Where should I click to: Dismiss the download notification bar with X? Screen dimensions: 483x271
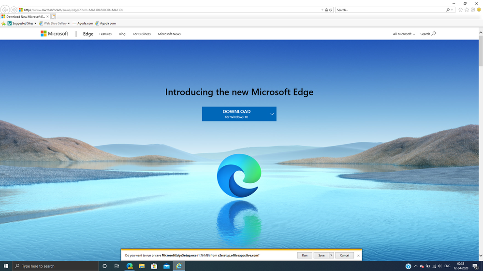click(x=358, y=256)
